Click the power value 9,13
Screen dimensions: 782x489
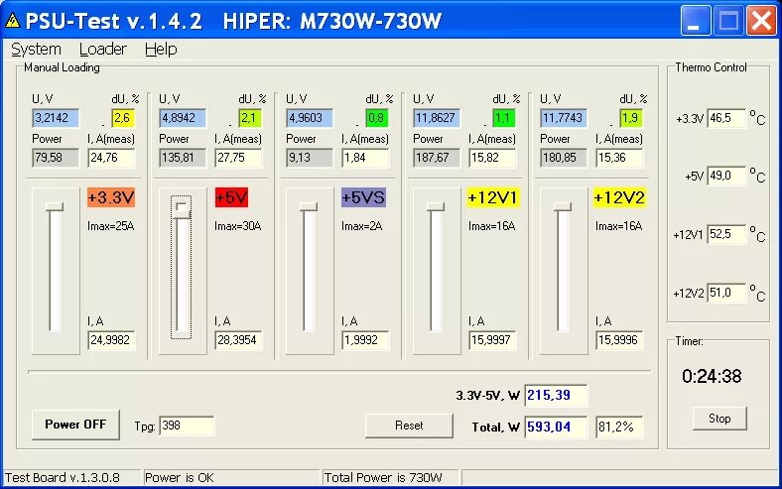310,158
